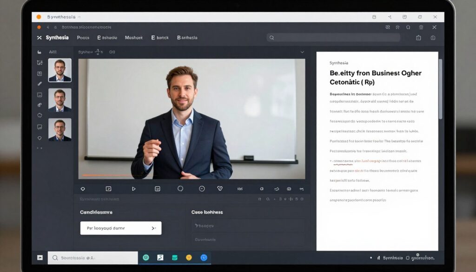Image resolution: width=476 pixels, height=272 pixels.
Task: Click the diamond icon under the video canvas
Action: point(83,189)
